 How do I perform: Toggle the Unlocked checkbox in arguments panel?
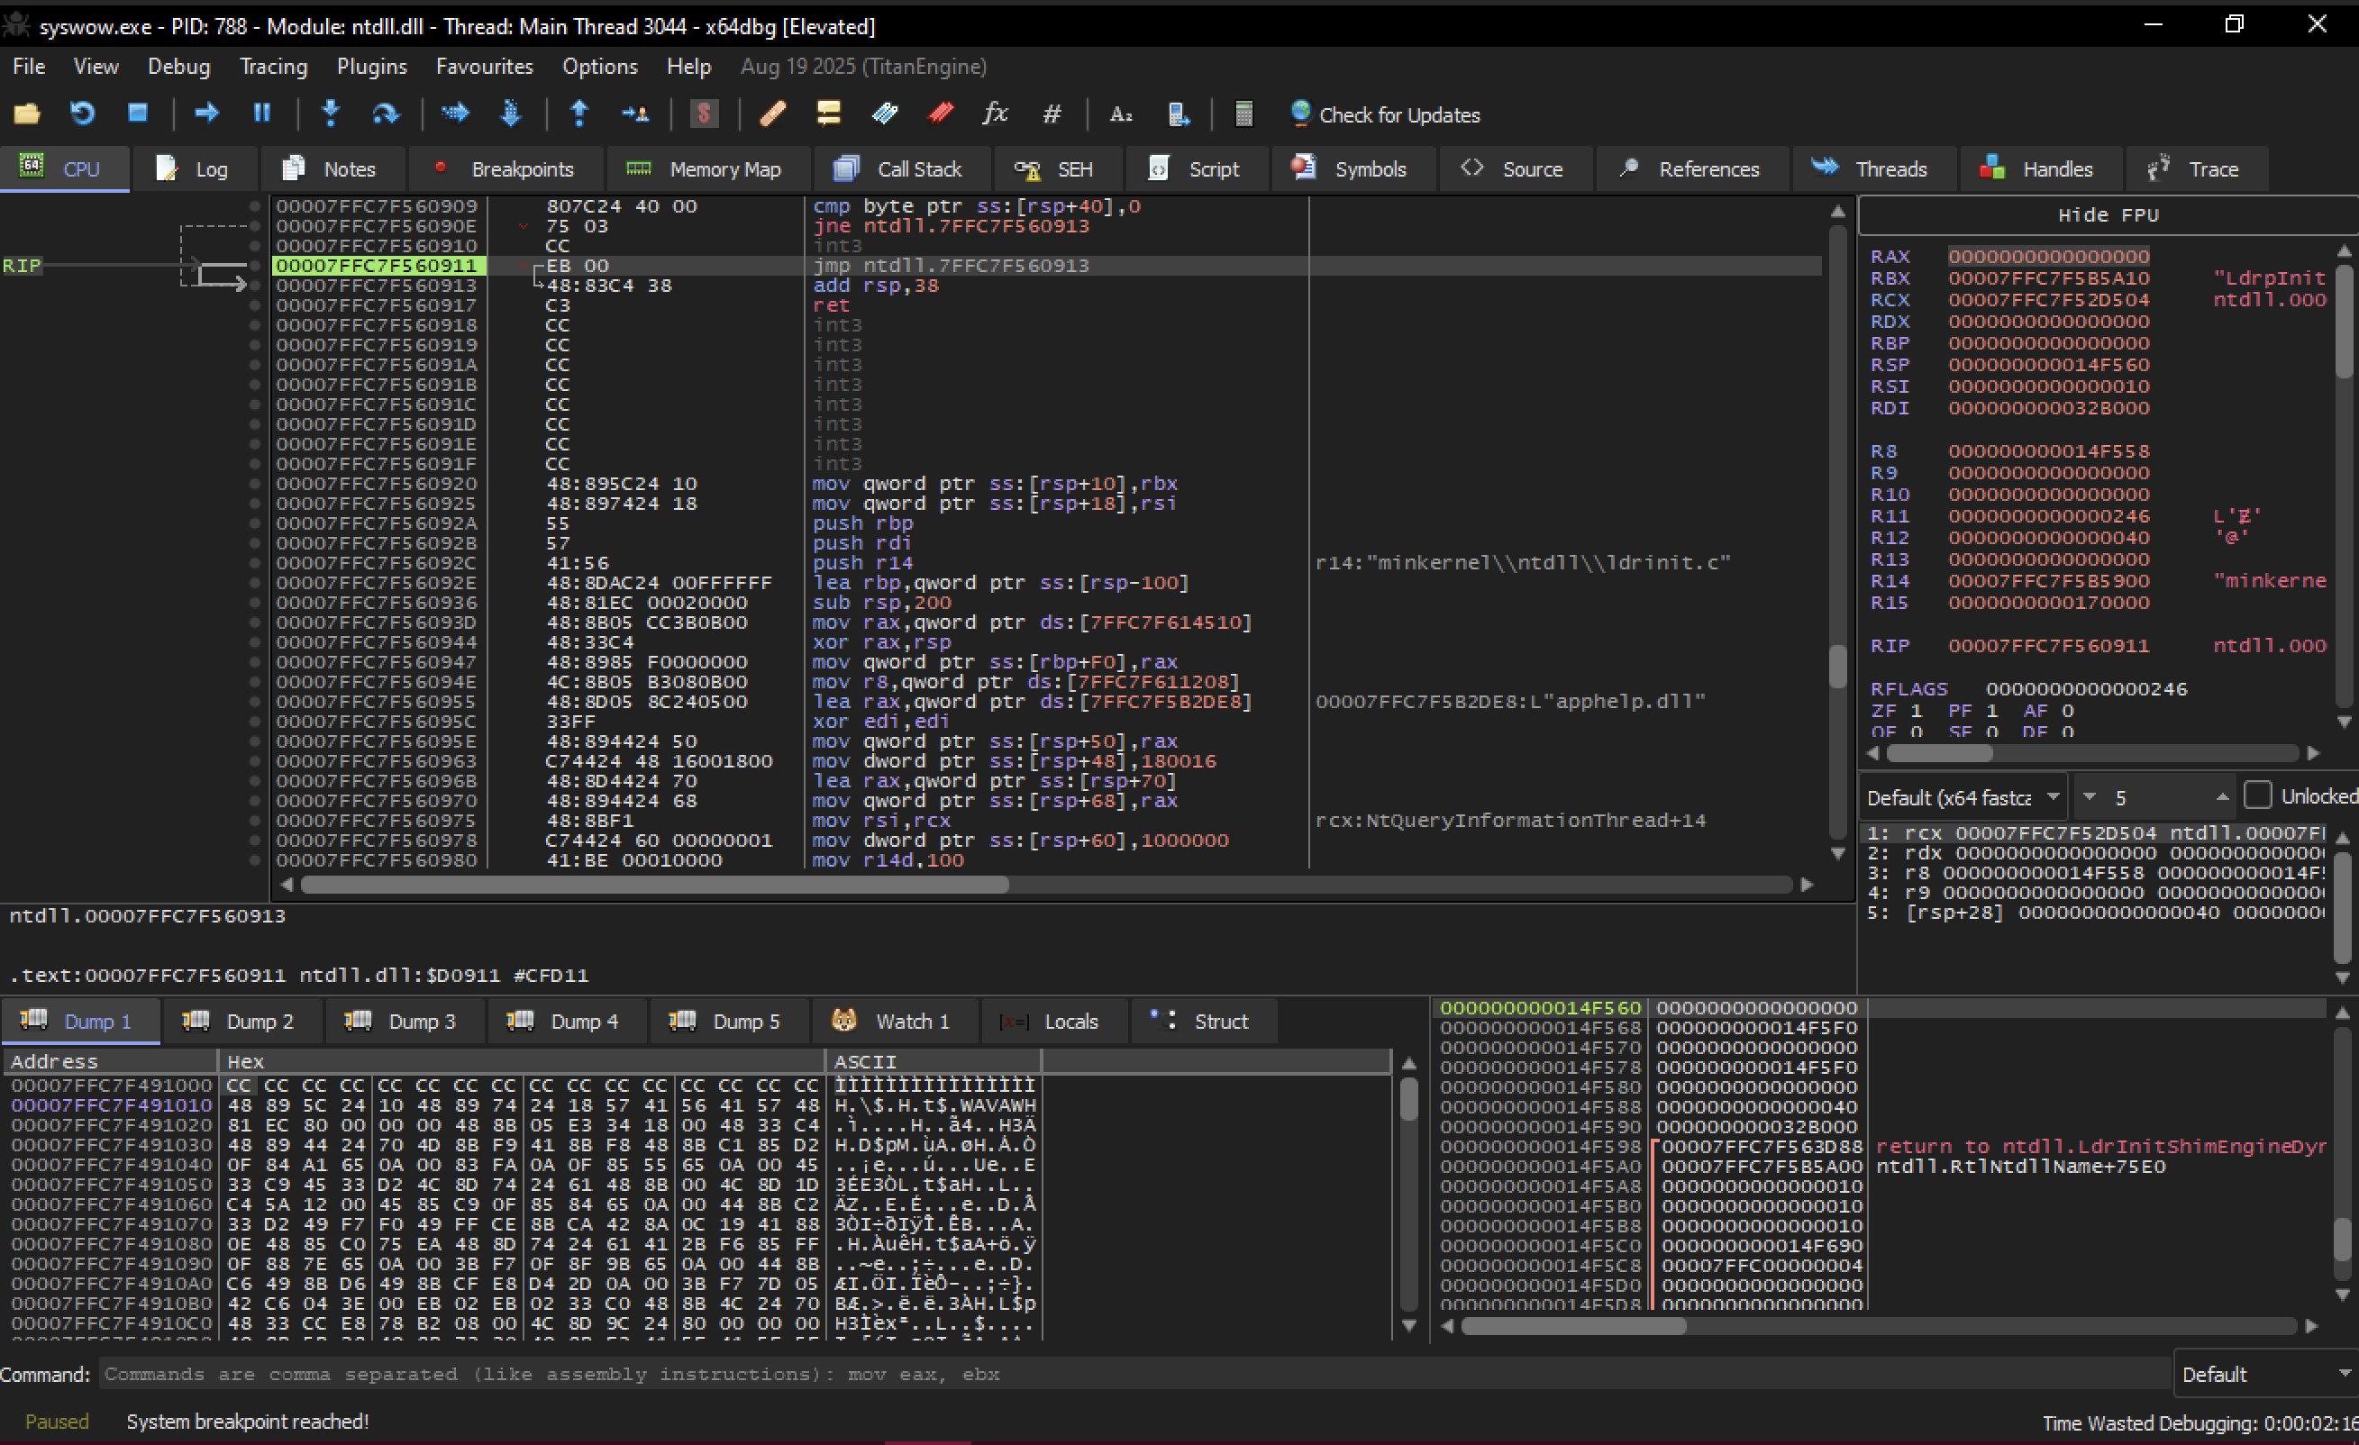[2257, 796]
